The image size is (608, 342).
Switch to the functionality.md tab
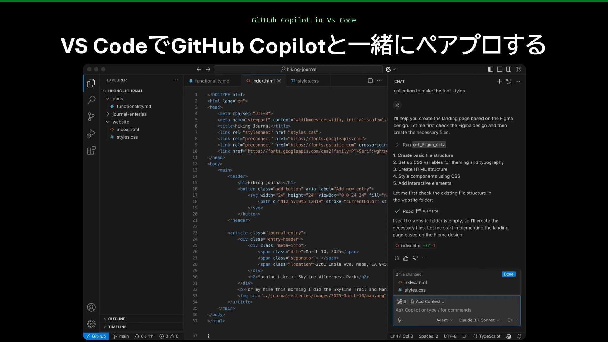click(212, 81)
